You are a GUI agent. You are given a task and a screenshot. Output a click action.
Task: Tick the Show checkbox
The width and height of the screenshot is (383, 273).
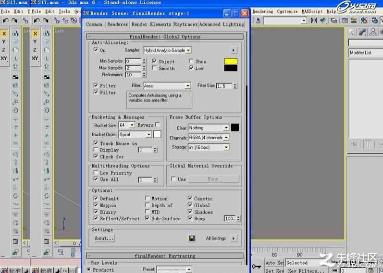click(191, 61)
